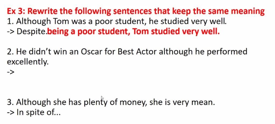
Task: Click the number "3." of the third sentence
Action: point(11,102)
